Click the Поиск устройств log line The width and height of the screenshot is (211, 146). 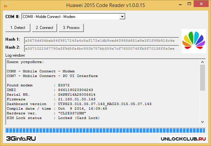click(x=25, y=62)
